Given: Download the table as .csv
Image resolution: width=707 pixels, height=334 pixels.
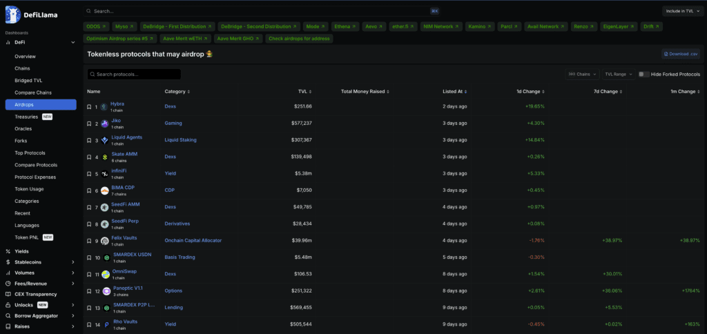Looking at the screenshot, I should [681, 54].
